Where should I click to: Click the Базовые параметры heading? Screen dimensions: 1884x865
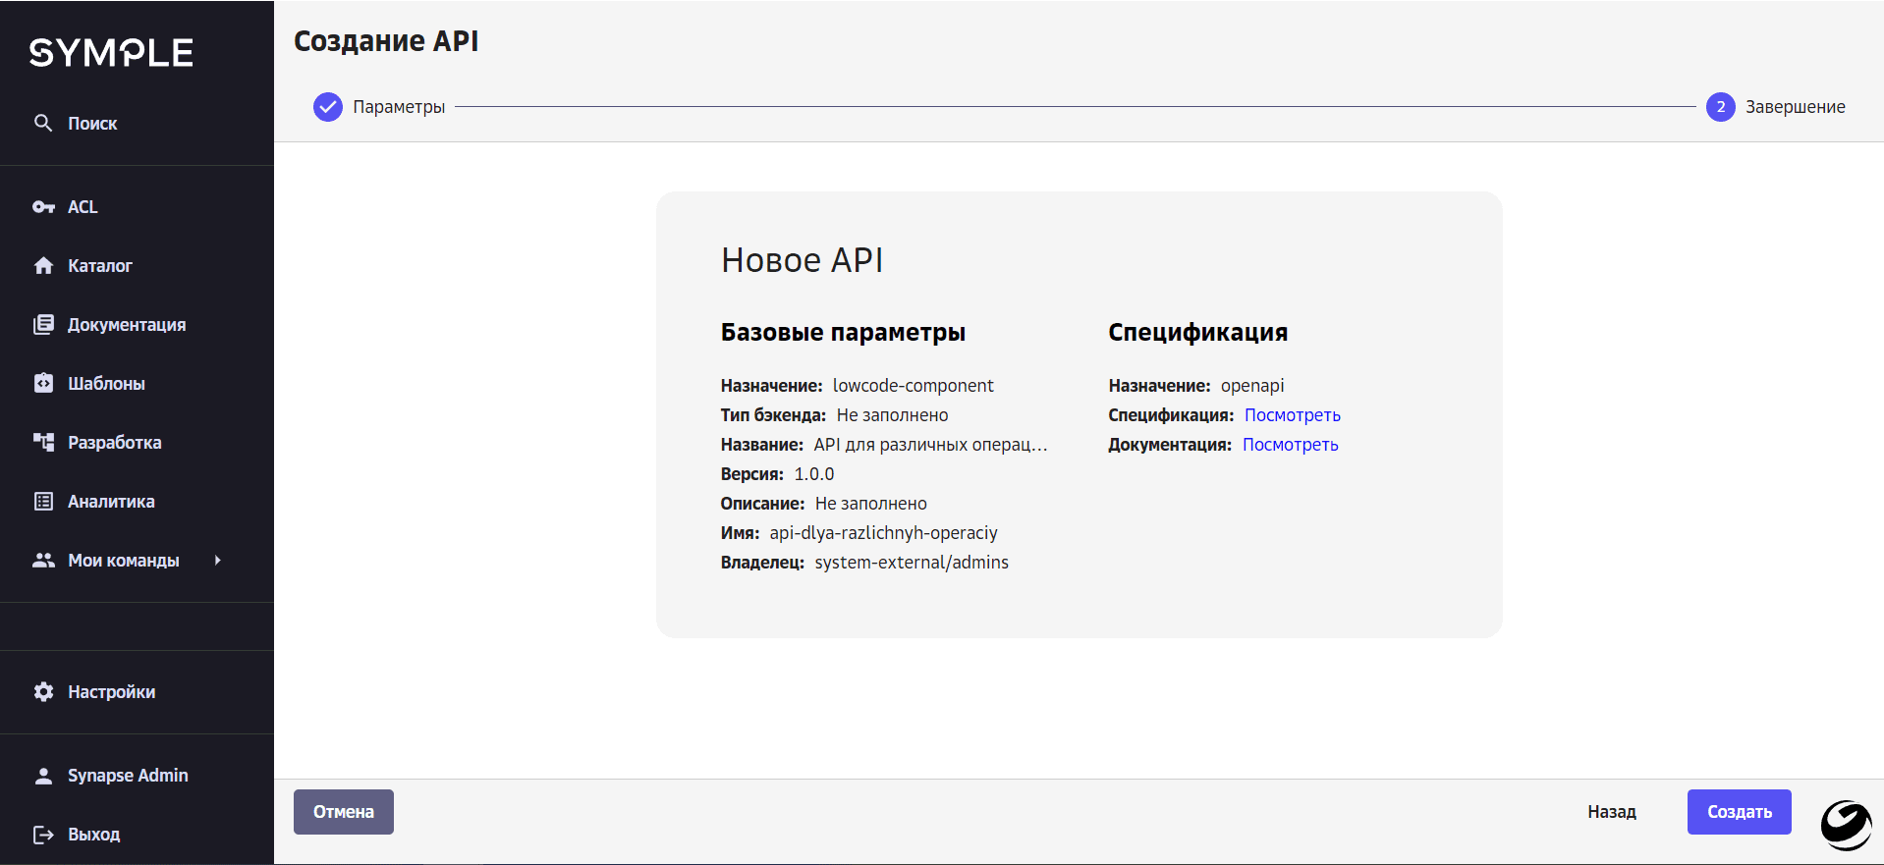(x=843, y=333)
